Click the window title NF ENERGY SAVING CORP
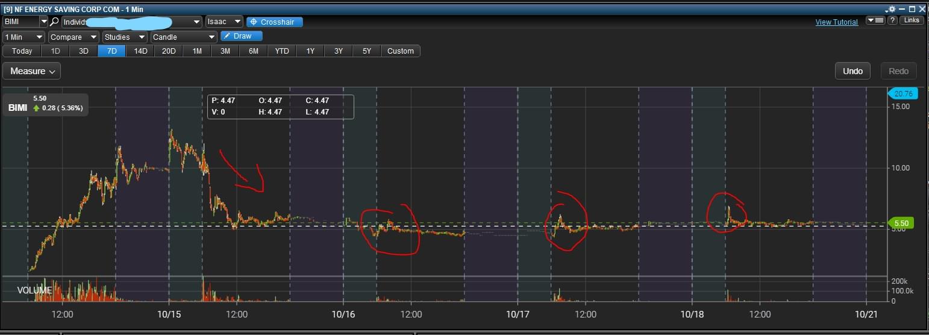The image size is (929, 335). click(74, 9)
